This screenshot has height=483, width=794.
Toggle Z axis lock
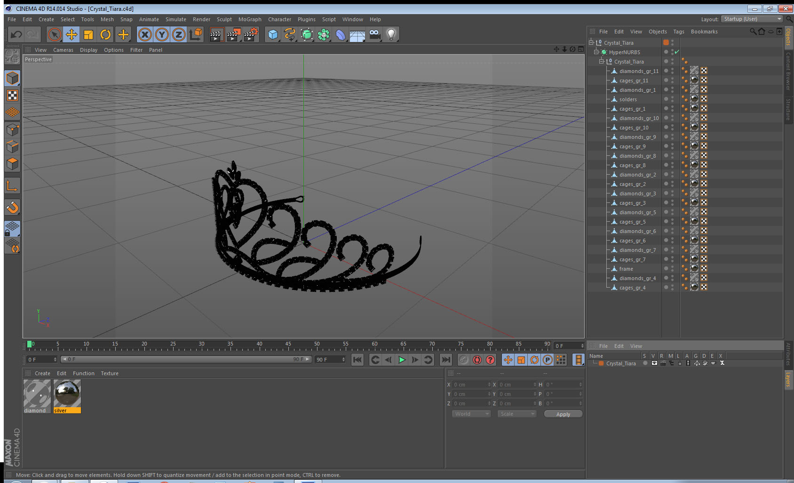click(x=179, y=34)
